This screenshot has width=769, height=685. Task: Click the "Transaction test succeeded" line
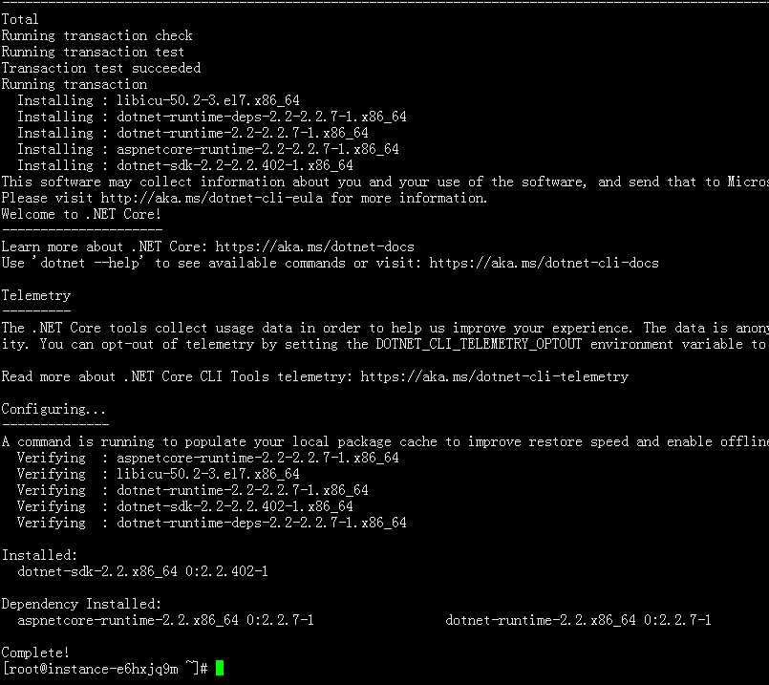point(100,68)
